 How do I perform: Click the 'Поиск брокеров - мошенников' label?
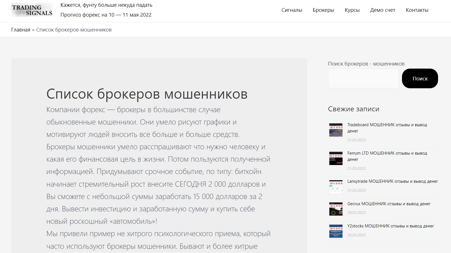[x=366, y=64]
